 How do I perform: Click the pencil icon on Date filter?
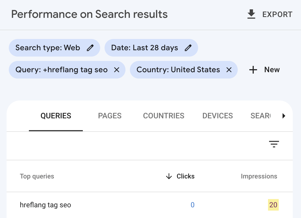point(188,48)
